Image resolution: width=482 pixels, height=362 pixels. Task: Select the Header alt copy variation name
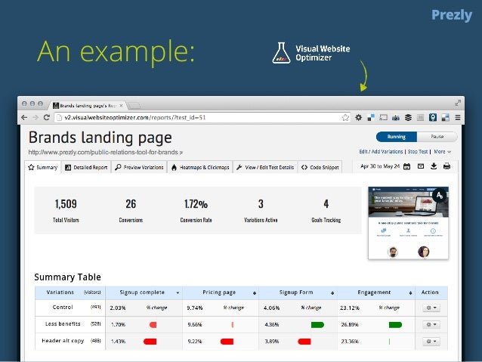[x=63, y=341]
